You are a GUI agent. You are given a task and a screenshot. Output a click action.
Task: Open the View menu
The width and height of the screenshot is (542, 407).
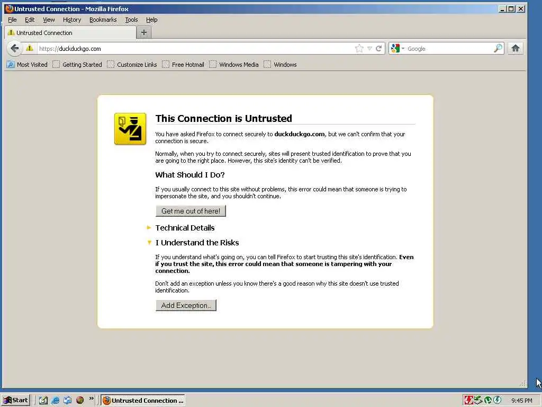tap(49, 20)
